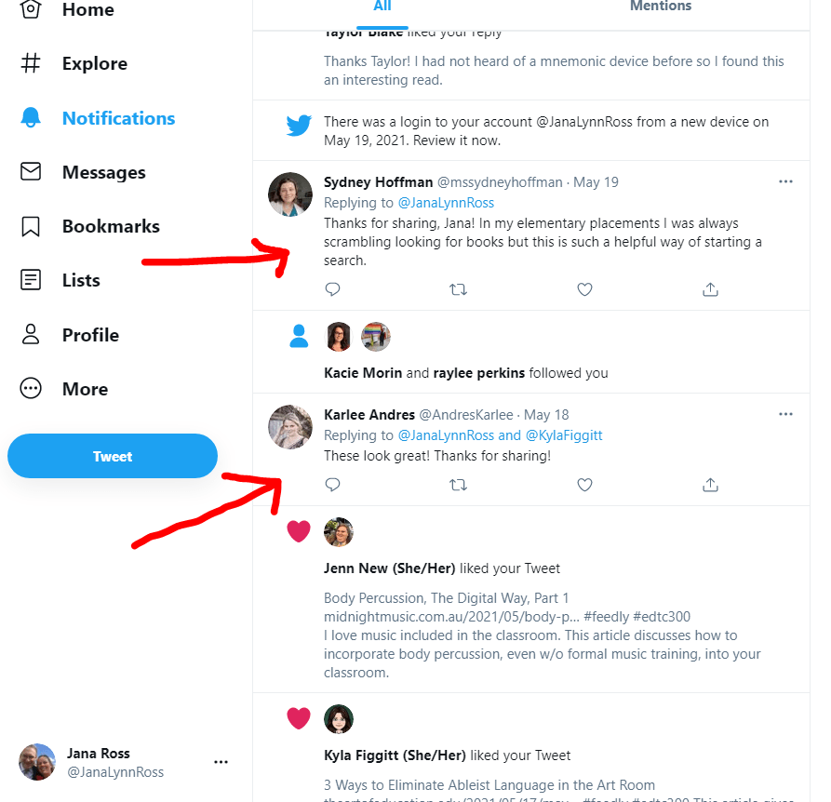Click Sydney Hoffman's profile picture
831x802 pixels.
pos(290,194)
